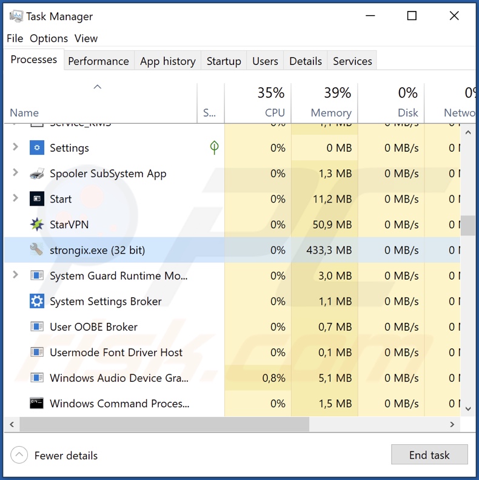Screen dimensions: 479x480
Task: Click the horizontal scrollbar left arrow
Action: [x=12, y=424]
